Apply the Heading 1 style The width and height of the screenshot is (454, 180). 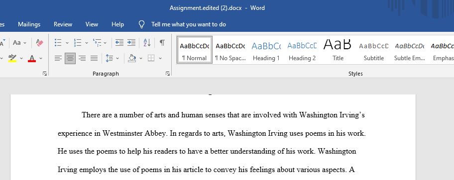pos(266,50)
